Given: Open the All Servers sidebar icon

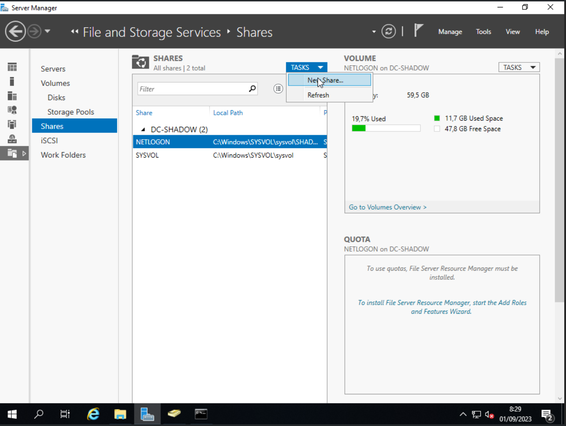Looking at the screenshot, I should pos(12,96).
